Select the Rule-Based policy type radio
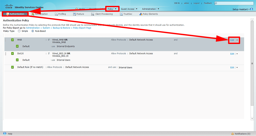The image size is (256, 136). pos(33,31)
